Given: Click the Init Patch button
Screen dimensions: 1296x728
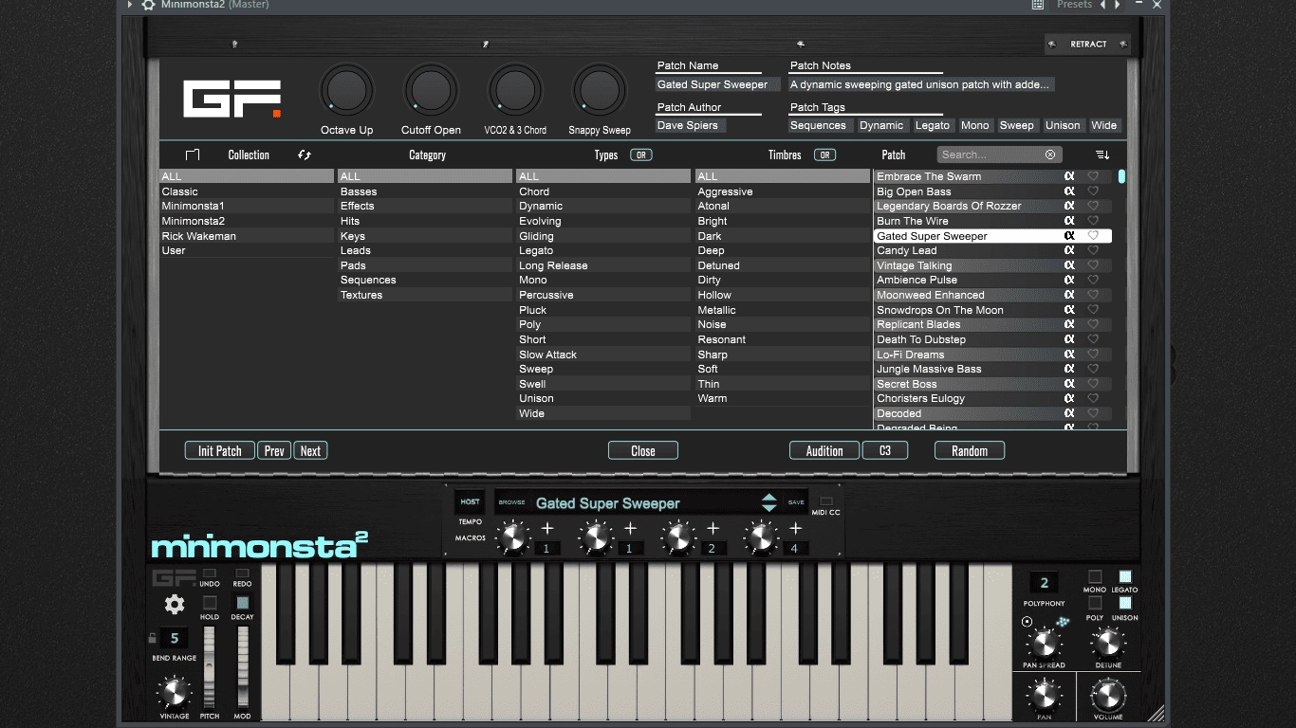Looking at the screenshot, I should click(220, 450).
